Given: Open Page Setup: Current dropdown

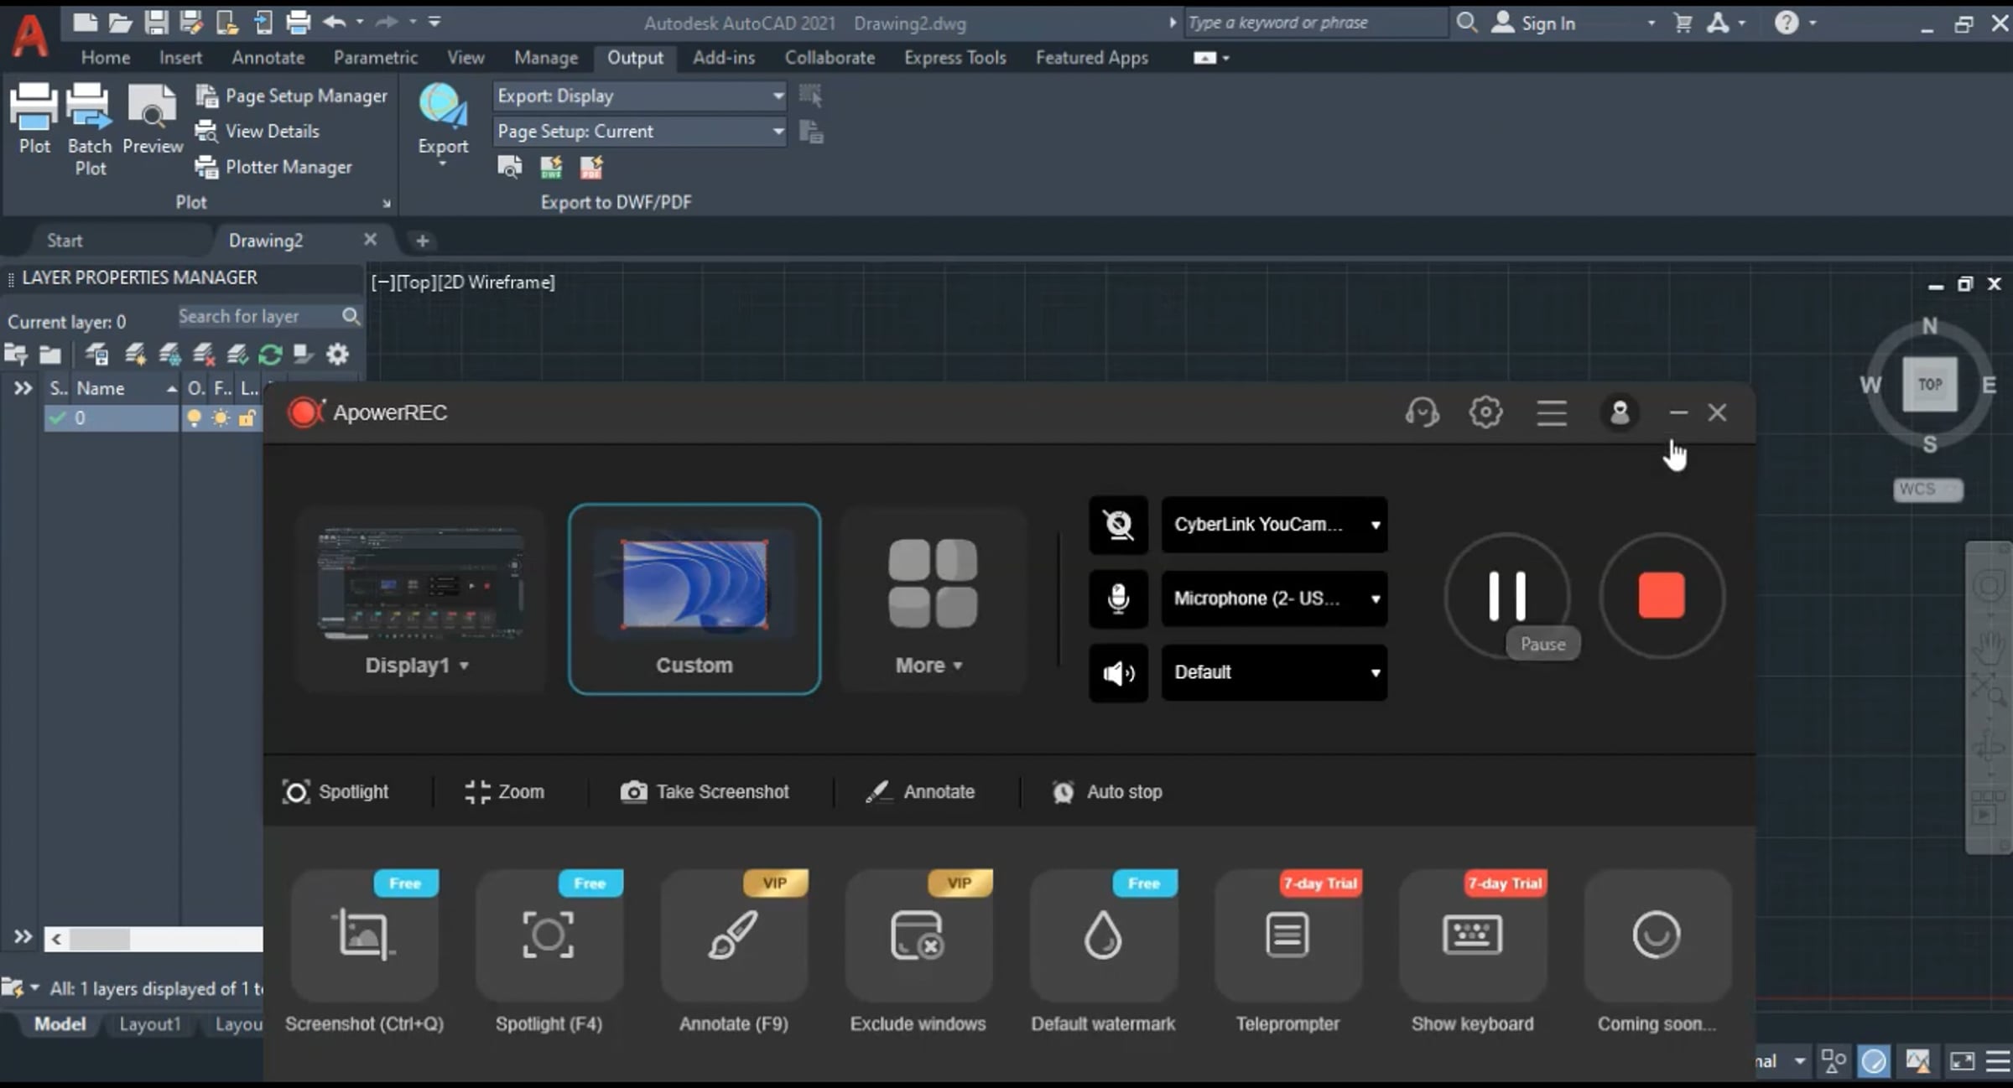Looking at the screenshot, I should pos(640,132).
